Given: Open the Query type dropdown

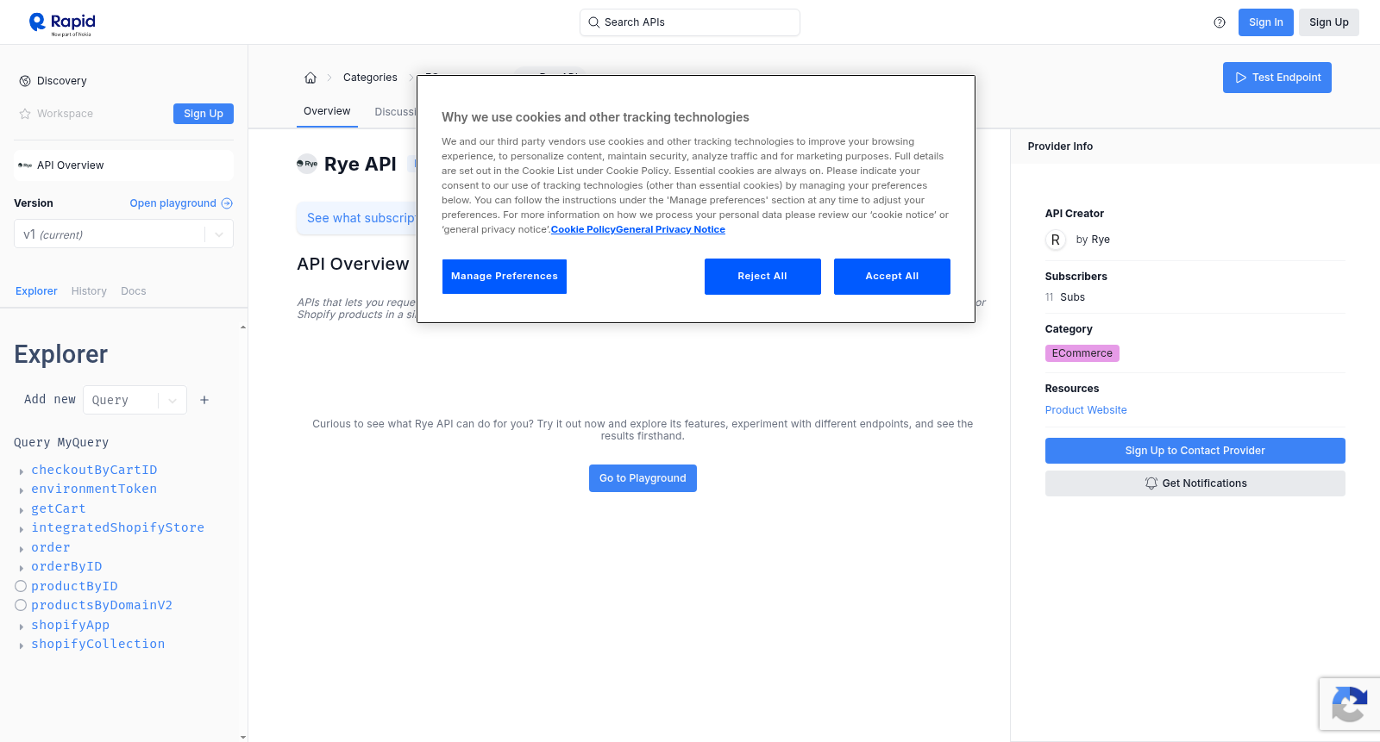Looking at the screenshot, I should (x=135, y=400).
